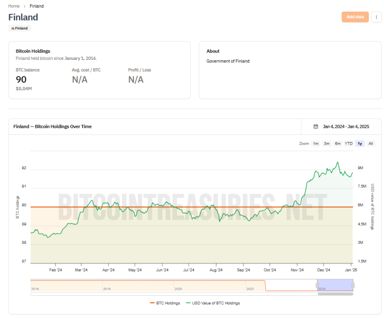The image size is (384, 318).
Task: Toggle BTC Holdings legend series
Action: pos(165,303)
